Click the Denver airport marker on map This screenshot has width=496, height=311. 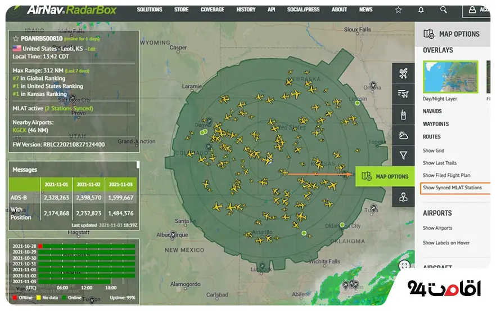209,122
